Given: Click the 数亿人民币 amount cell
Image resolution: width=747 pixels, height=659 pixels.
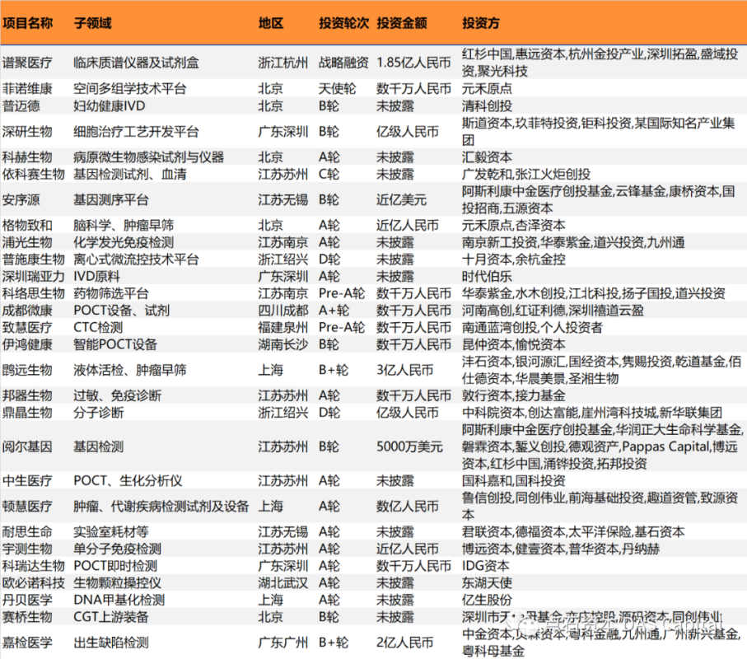Looking at the screenshot, I should 408,507.
